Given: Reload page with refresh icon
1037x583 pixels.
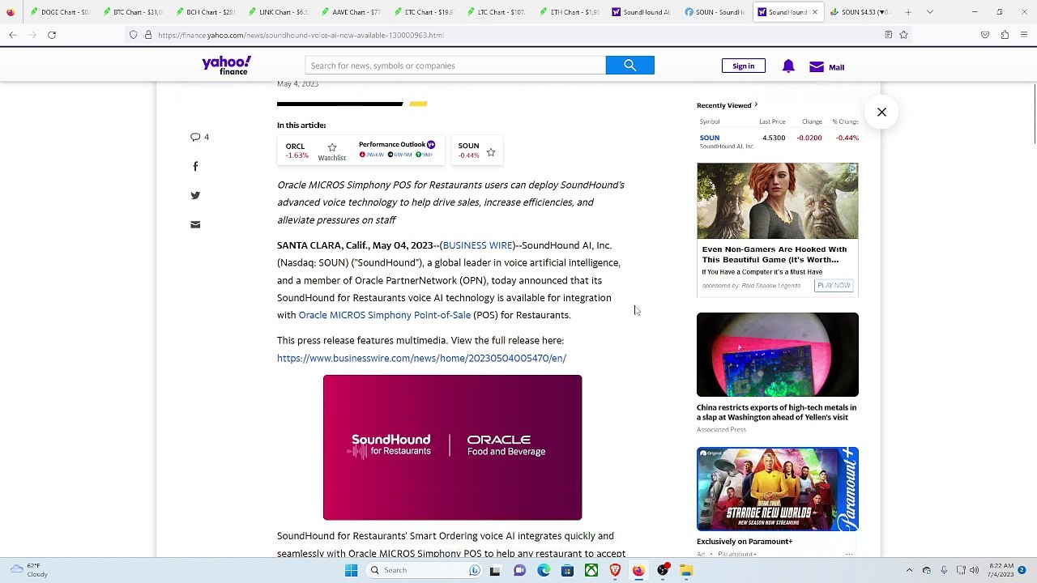Looking at the screenshot, I should tap(52, 35).
